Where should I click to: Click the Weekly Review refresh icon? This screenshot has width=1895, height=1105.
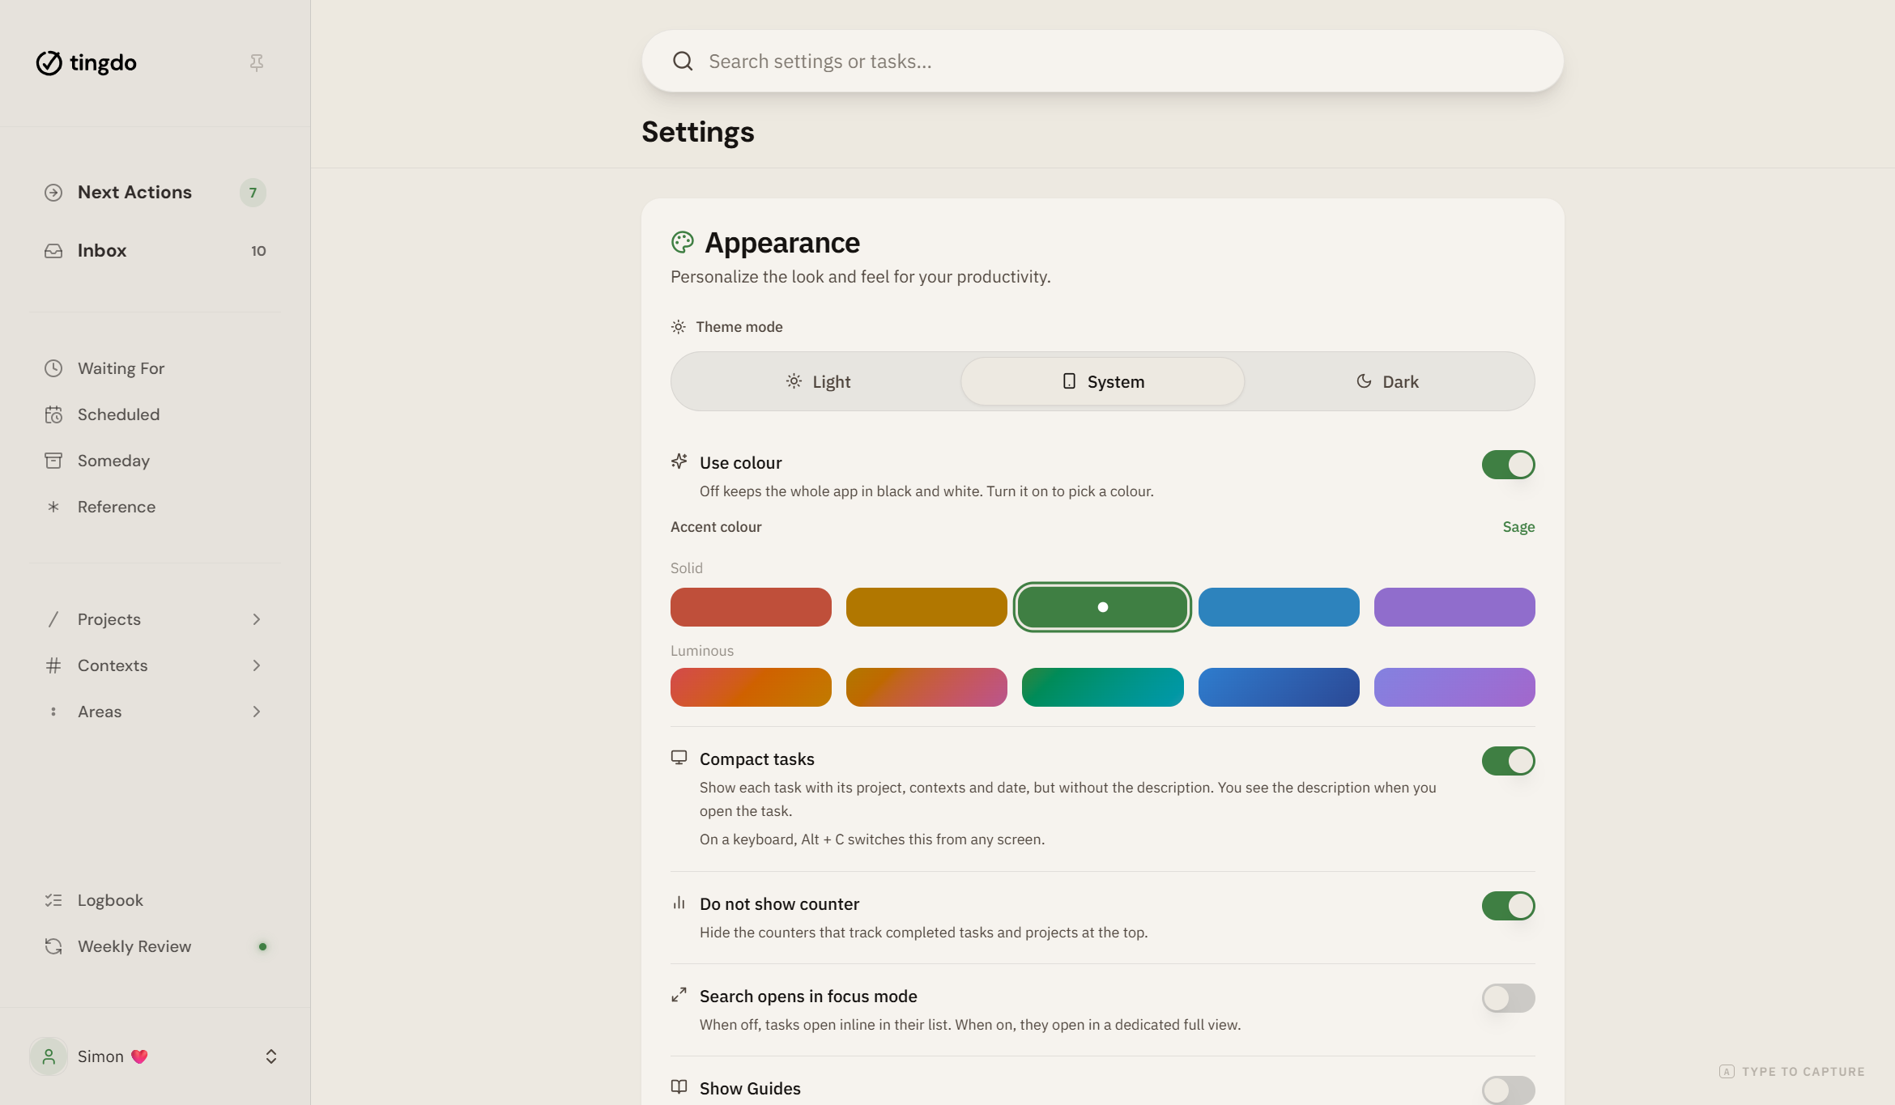pyautogui.click(x=53, y=946)
